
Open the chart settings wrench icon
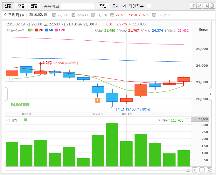[193, 6]
